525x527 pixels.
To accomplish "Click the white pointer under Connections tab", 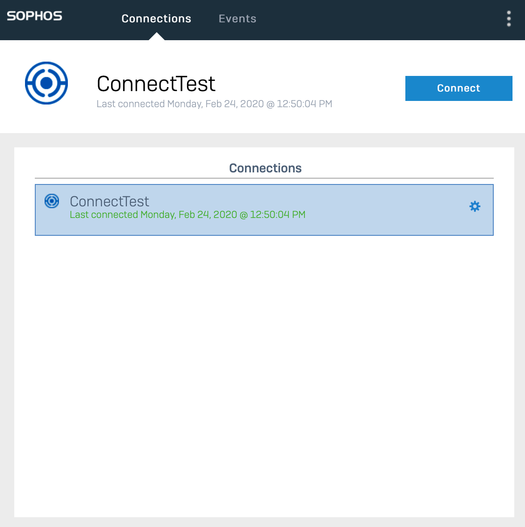I will click(x=157, y=37).
